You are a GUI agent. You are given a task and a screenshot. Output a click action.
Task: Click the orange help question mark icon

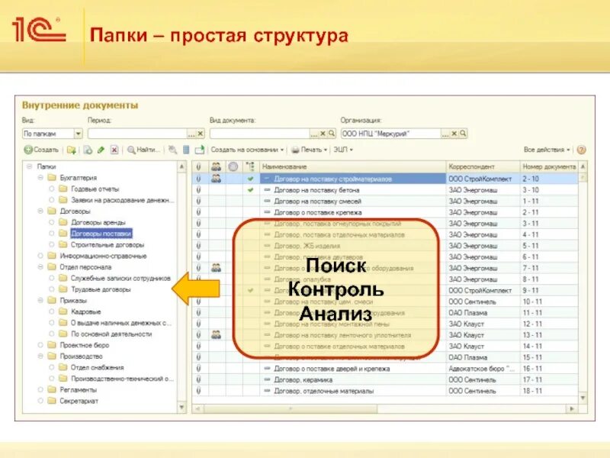[x=581, y=150]
